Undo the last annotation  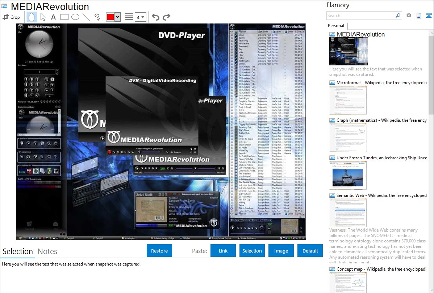point(155,17)
